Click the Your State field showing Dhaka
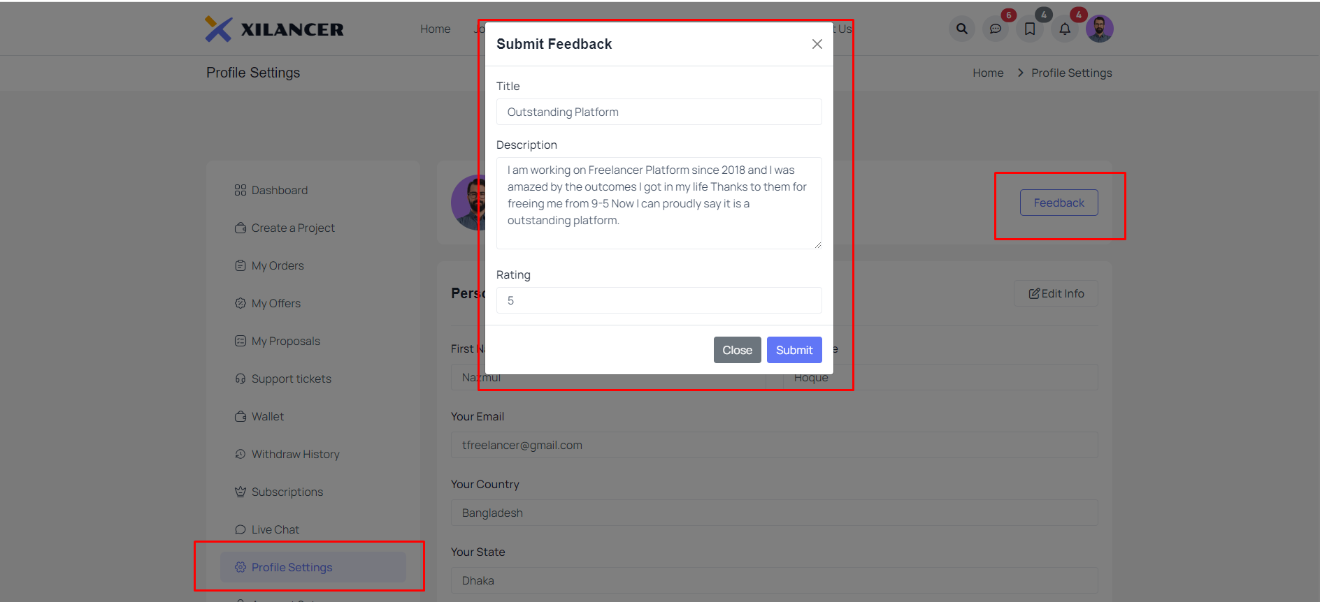The image size is (1320, 602). pos(775,580)
